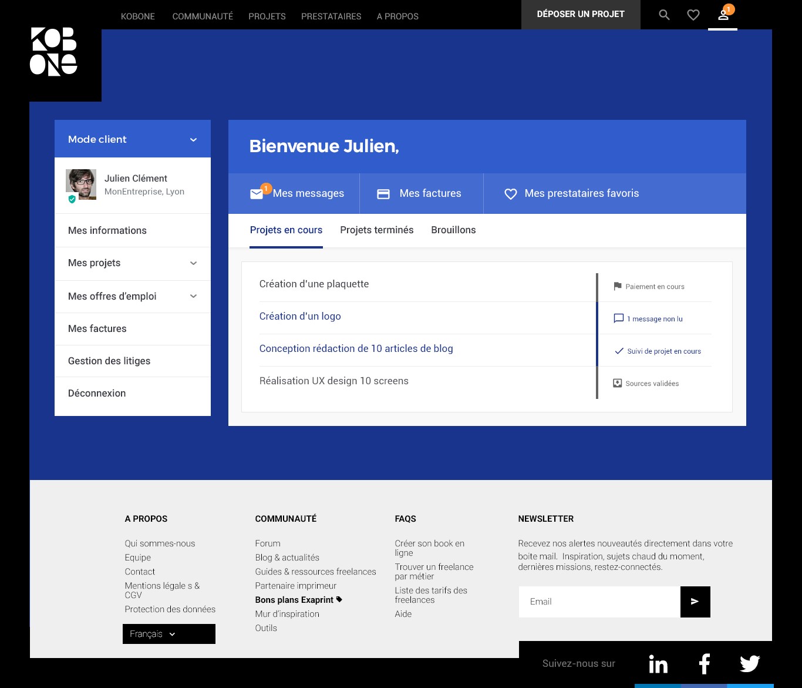Open the Français language selector
Viewport: 802px width, 688px height.
point(169,634)
